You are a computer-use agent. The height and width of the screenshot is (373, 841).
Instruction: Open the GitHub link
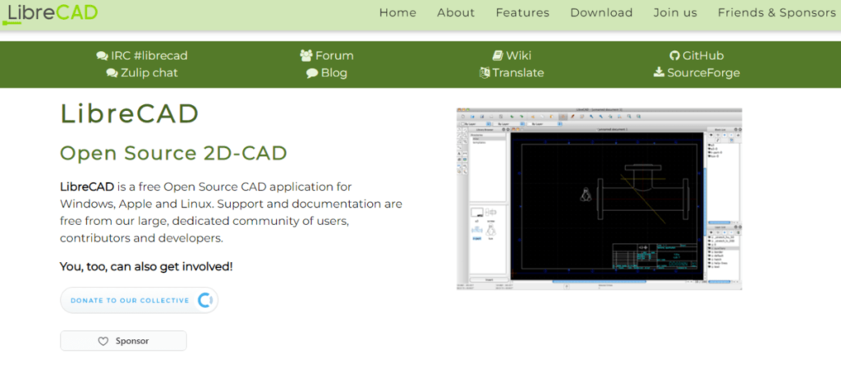(x=696, y=56)
